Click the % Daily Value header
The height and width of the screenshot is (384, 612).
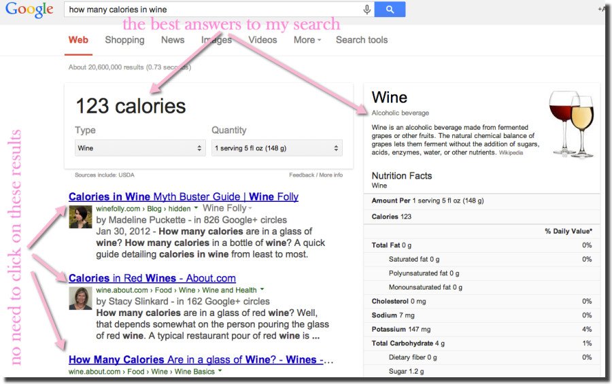568,231
